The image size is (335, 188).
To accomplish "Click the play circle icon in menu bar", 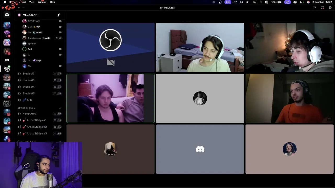I will coord(241,2).
